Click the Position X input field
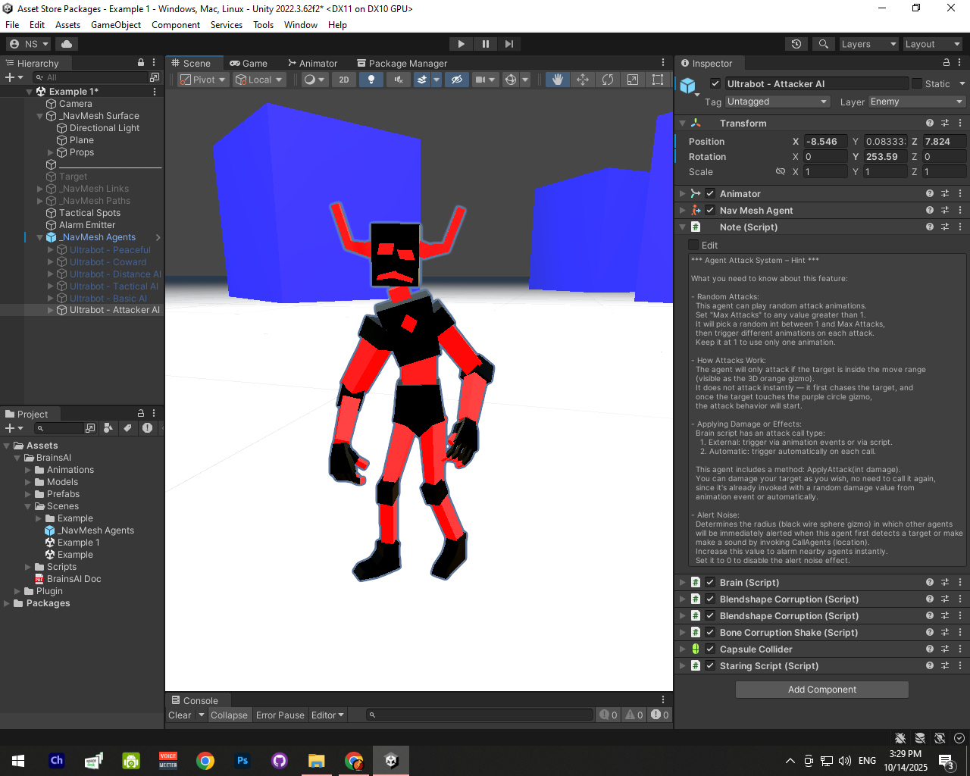Screen dimensions: 970x776 824,142
